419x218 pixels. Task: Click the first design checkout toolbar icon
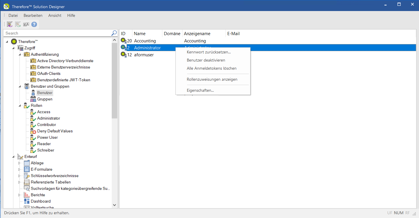10,24
